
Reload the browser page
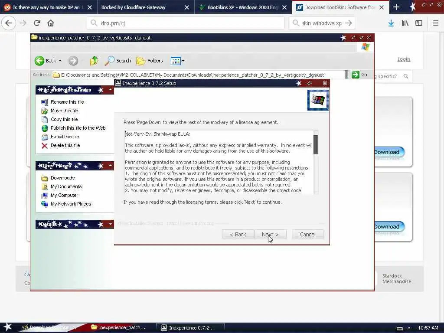point(37,23)
